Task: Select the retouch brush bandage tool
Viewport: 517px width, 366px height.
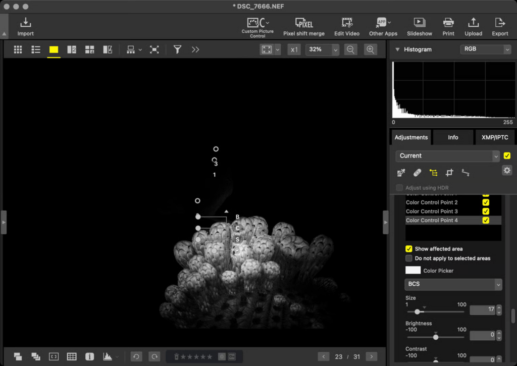Action: (417, 173)
